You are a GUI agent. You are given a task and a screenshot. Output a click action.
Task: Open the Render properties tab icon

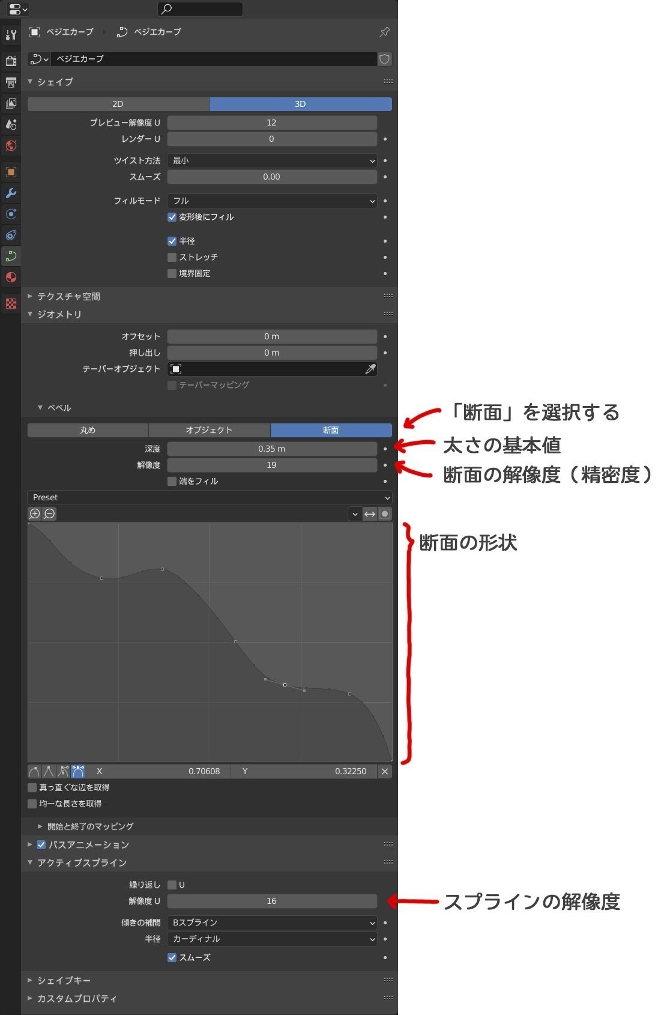[11, 61]
